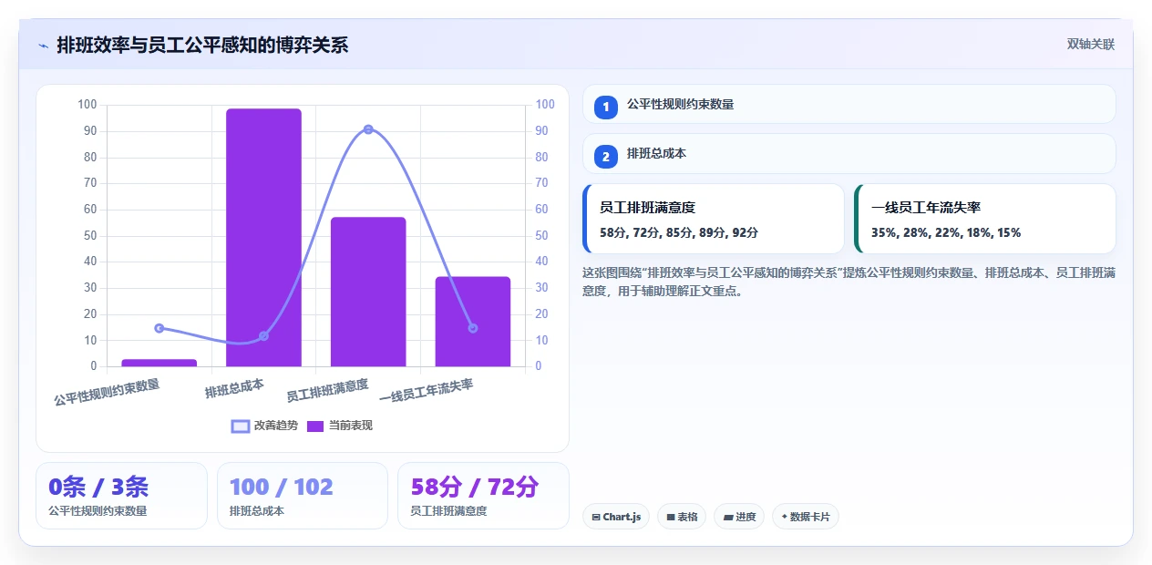Open list item 2 排班总成本

(x=849, y=154)
